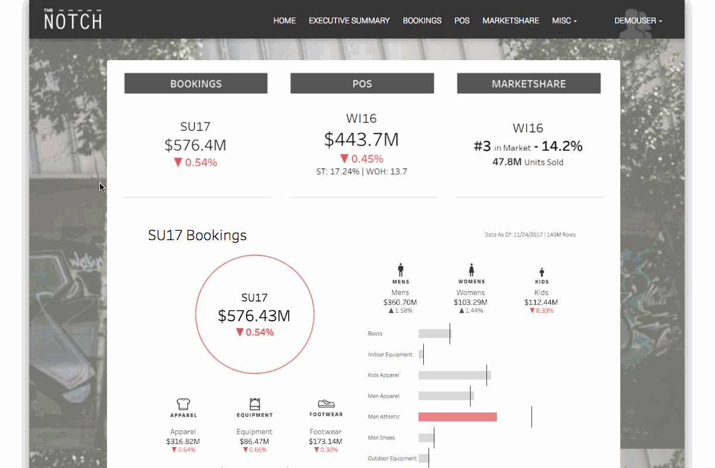Screen dimensions: 715x468
Task: Switch to the EXECUTIVE SUMMARY page
Action: pos(349,20)
